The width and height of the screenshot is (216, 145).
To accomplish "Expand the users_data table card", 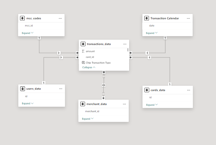I will [28, 104].
